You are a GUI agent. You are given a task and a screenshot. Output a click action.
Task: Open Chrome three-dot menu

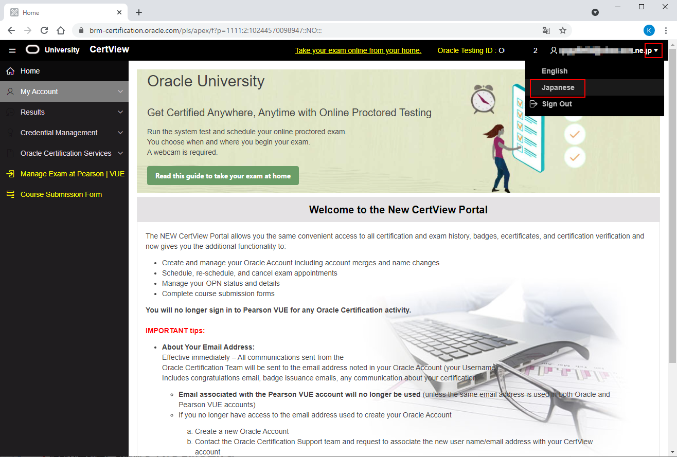click(666, 30)
